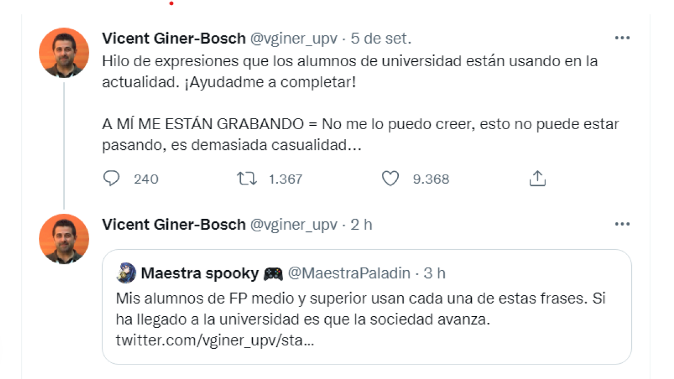Click Maestra spooky's display name
This screenshot has width=674, height=379.
click(x=199, y=273)
